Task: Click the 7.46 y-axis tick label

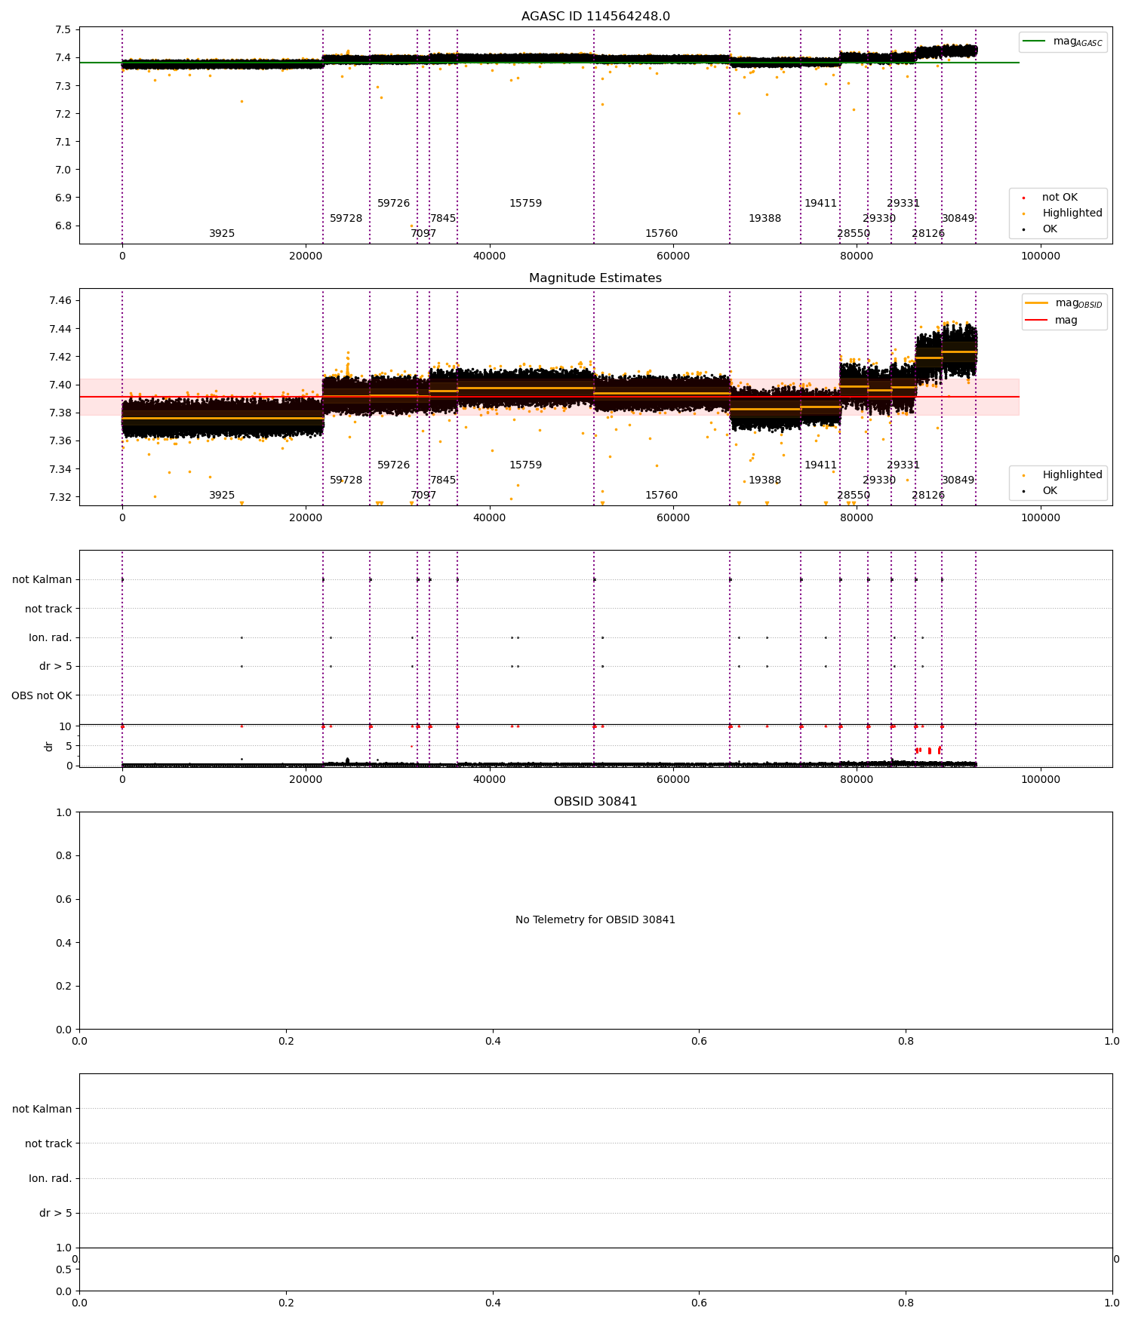Action: point(60,301)
